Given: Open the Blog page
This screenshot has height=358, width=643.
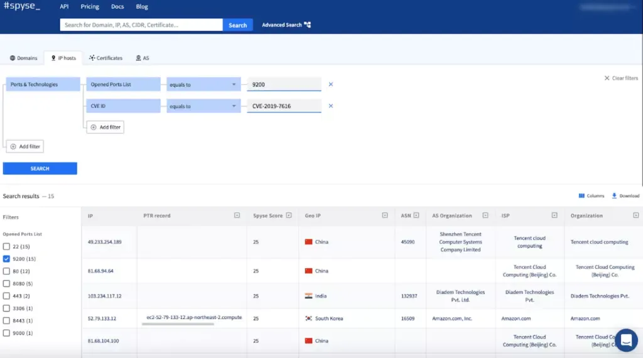Looking at the screenshot, I should 142,6.
